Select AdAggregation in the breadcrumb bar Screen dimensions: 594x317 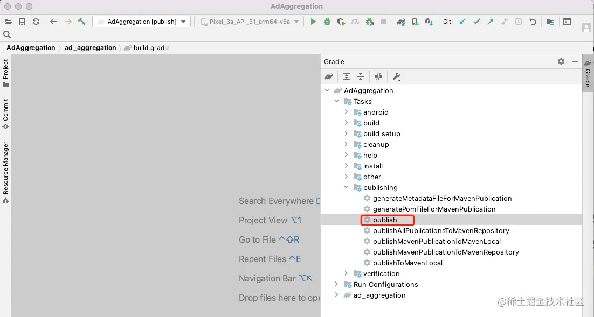click(x=31, y=48)
